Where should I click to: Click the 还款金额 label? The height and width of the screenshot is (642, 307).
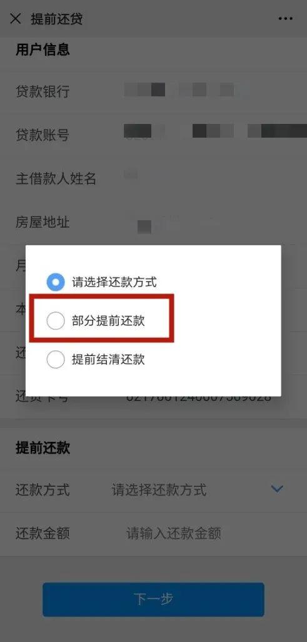43,534
